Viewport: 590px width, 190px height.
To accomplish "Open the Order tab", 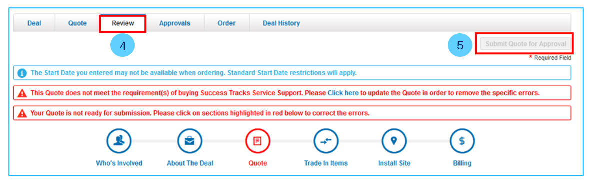I will coord(226,23).
